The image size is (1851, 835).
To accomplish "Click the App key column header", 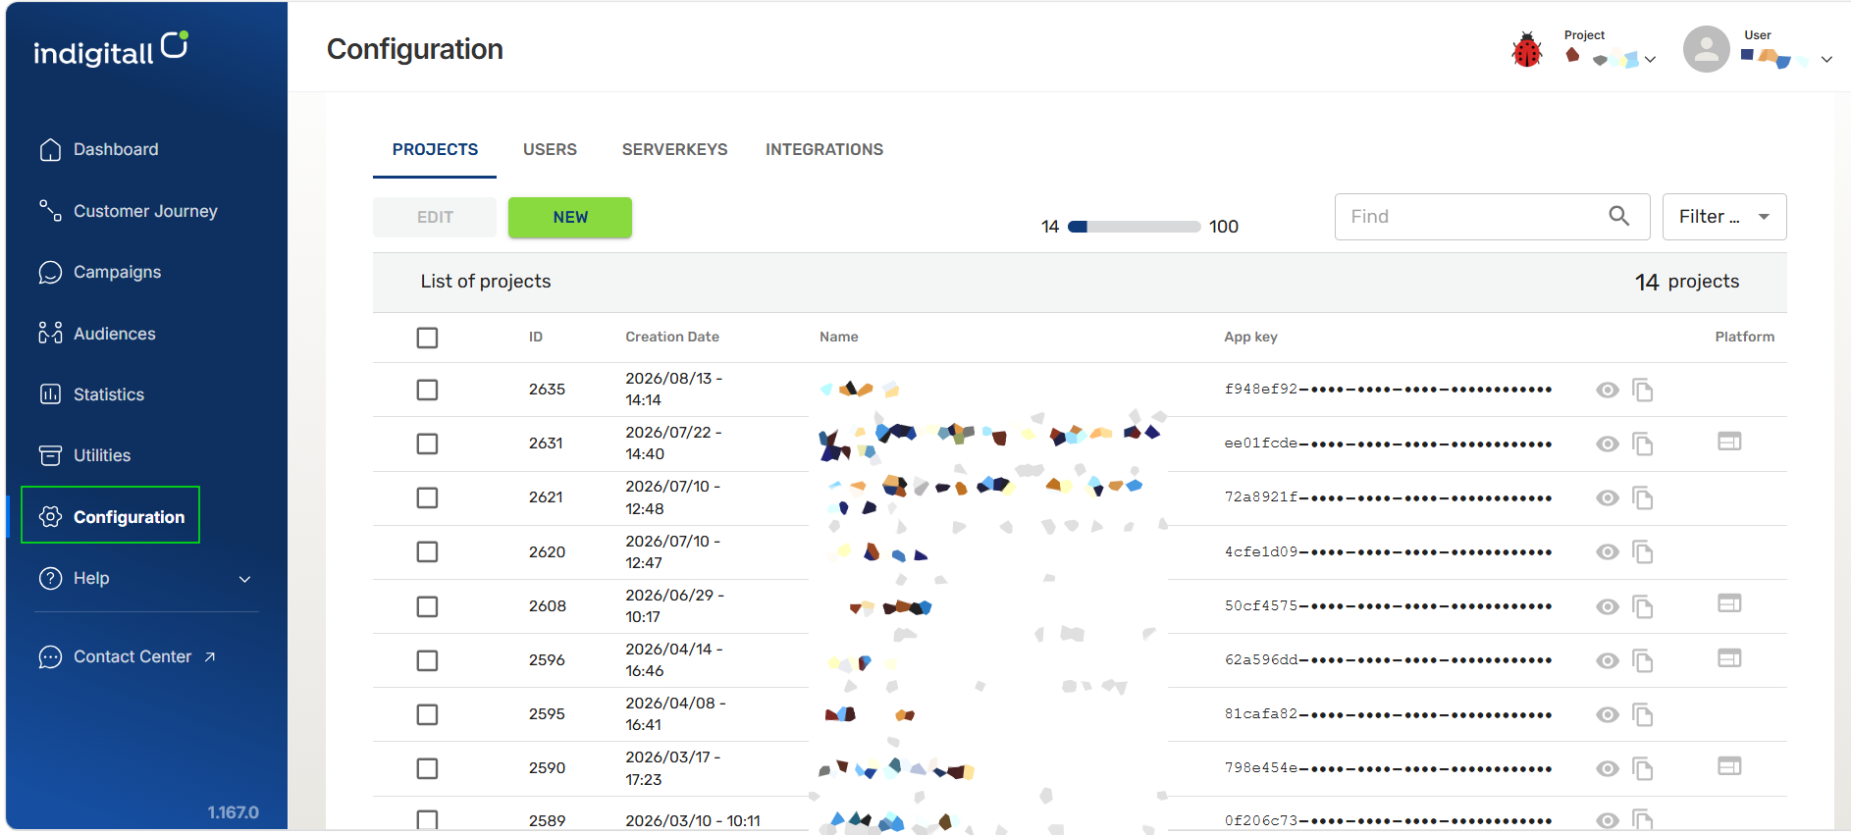I will tap(1250, 337).
